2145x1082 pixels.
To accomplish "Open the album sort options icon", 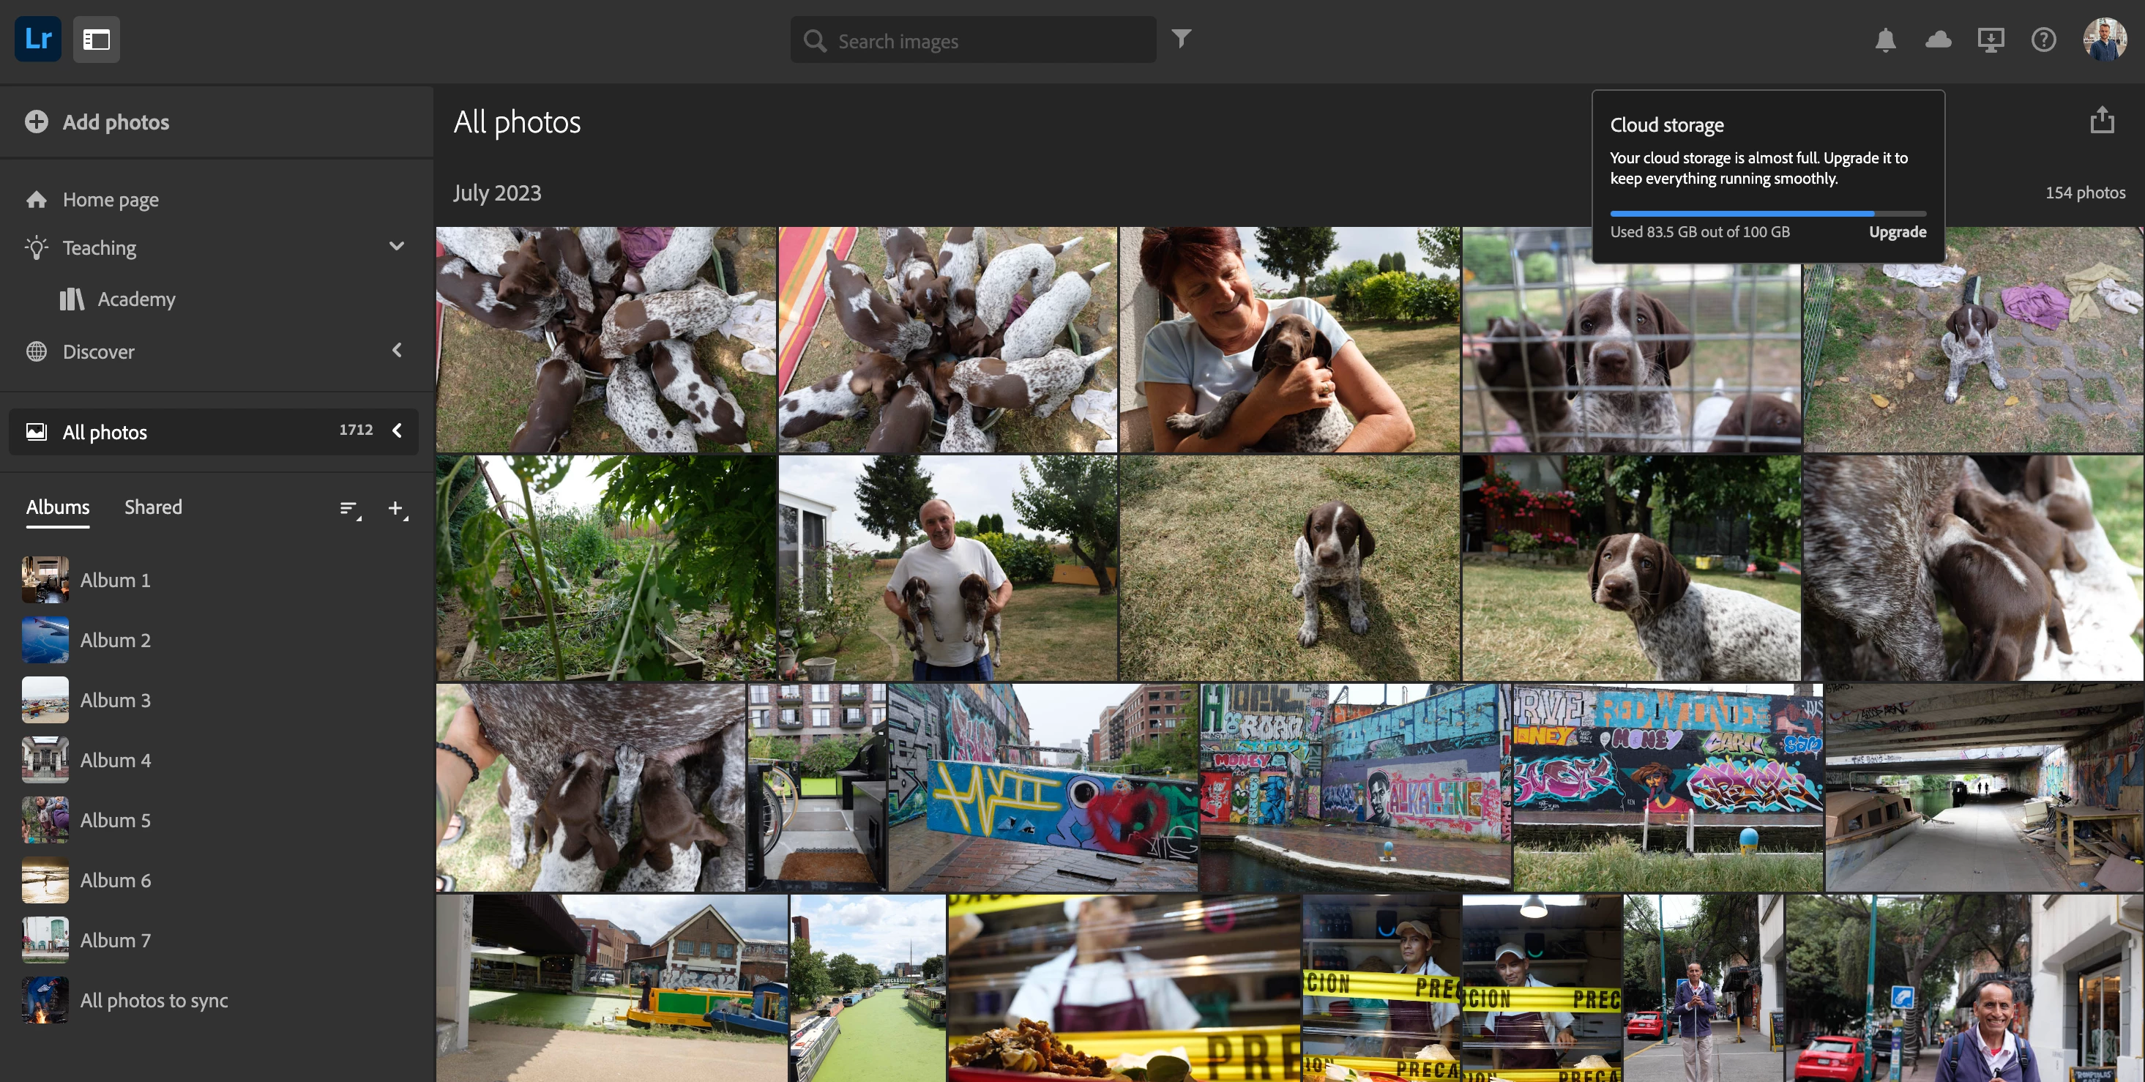I will click(350, 508).
